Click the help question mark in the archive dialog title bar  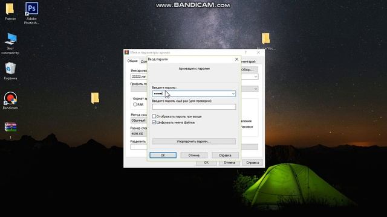[246, 52]
